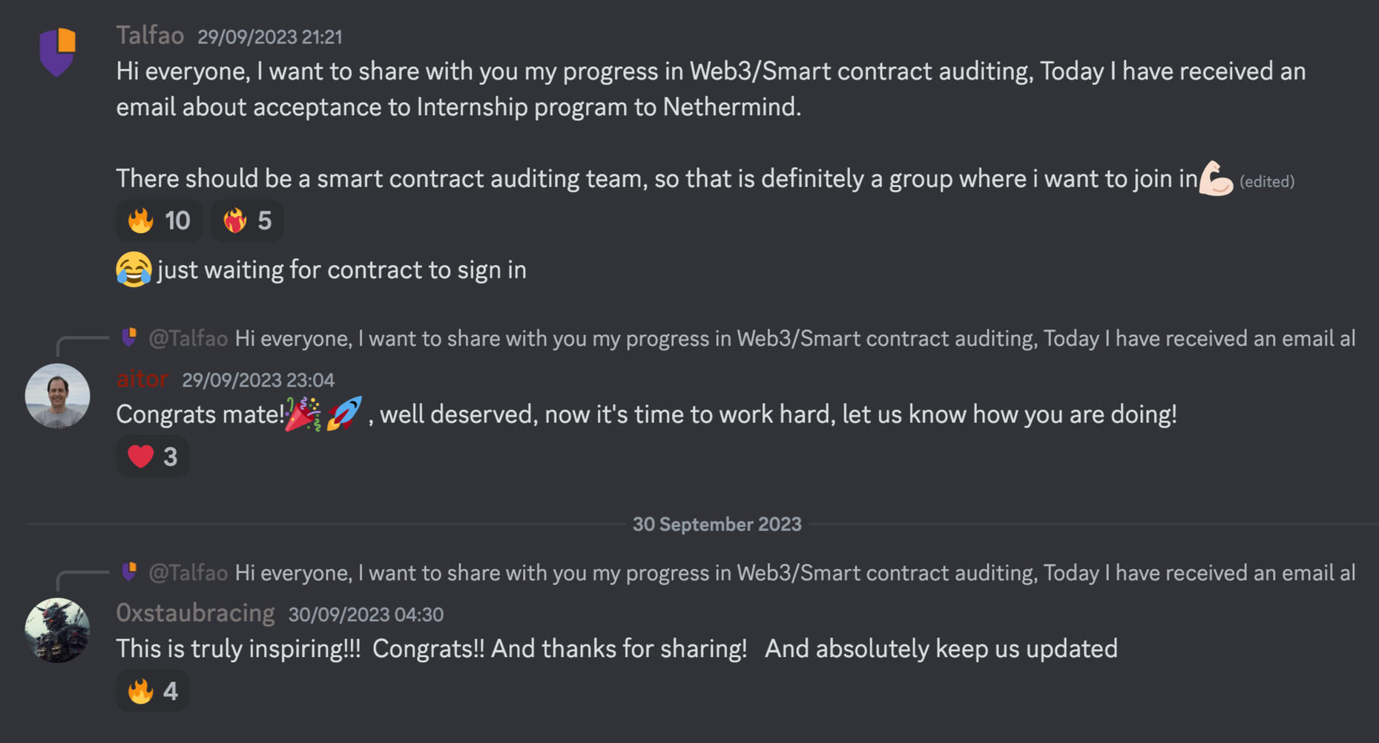Viewport: 1379px width, 743px height.
Task: Toggle the red heart reaction with count 3
Action: click(x=153, y=456)
